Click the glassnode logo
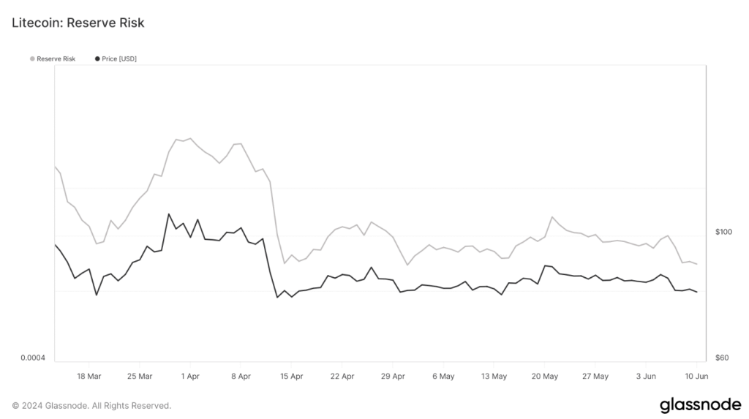The width and height of the screenshot is (749, 419). pyautogui.click(x=700, y=404)
